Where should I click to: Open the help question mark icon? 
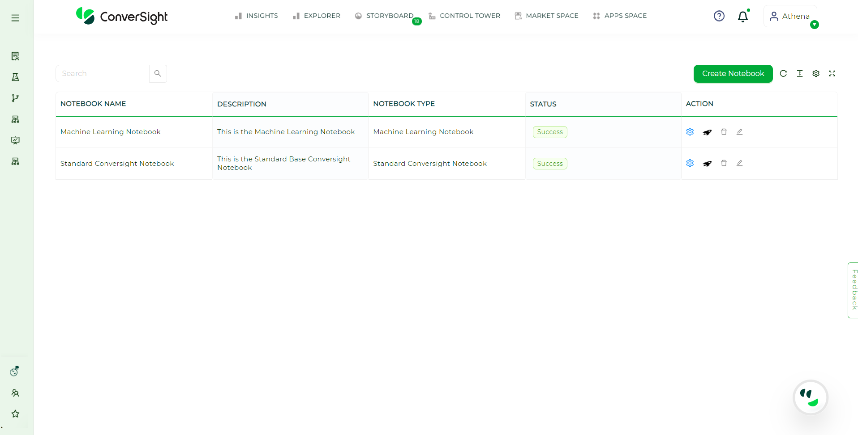click(x=719, y=16)
